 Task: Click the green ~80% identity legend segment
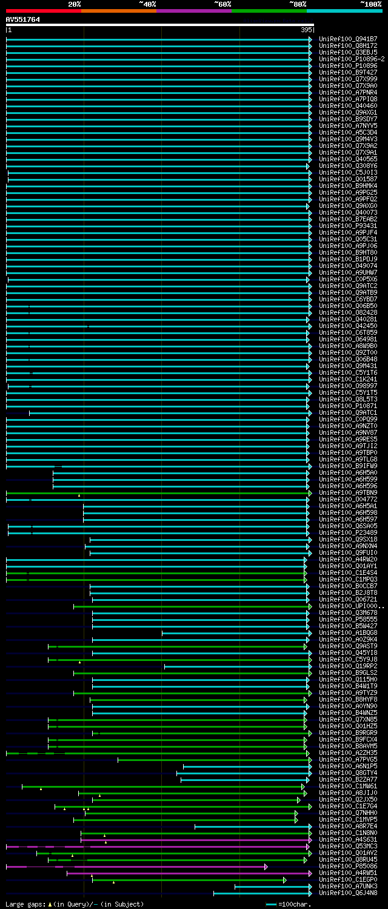[x=269, y=11]
